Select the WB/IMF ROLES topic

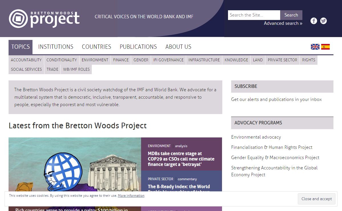point(76,69)
